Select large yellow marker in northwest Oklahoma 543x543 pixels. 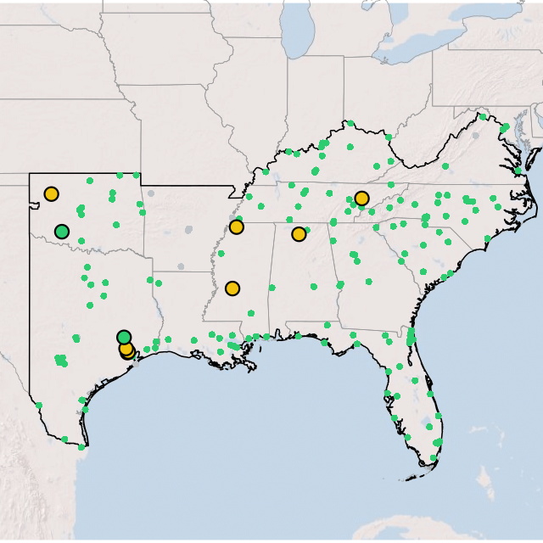click(51, 194)
